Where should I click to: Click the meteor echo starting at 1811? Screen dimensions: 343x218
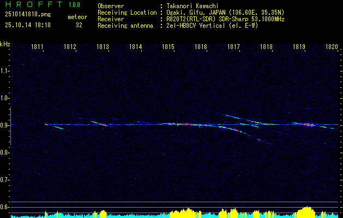click(x=54, y=126)
